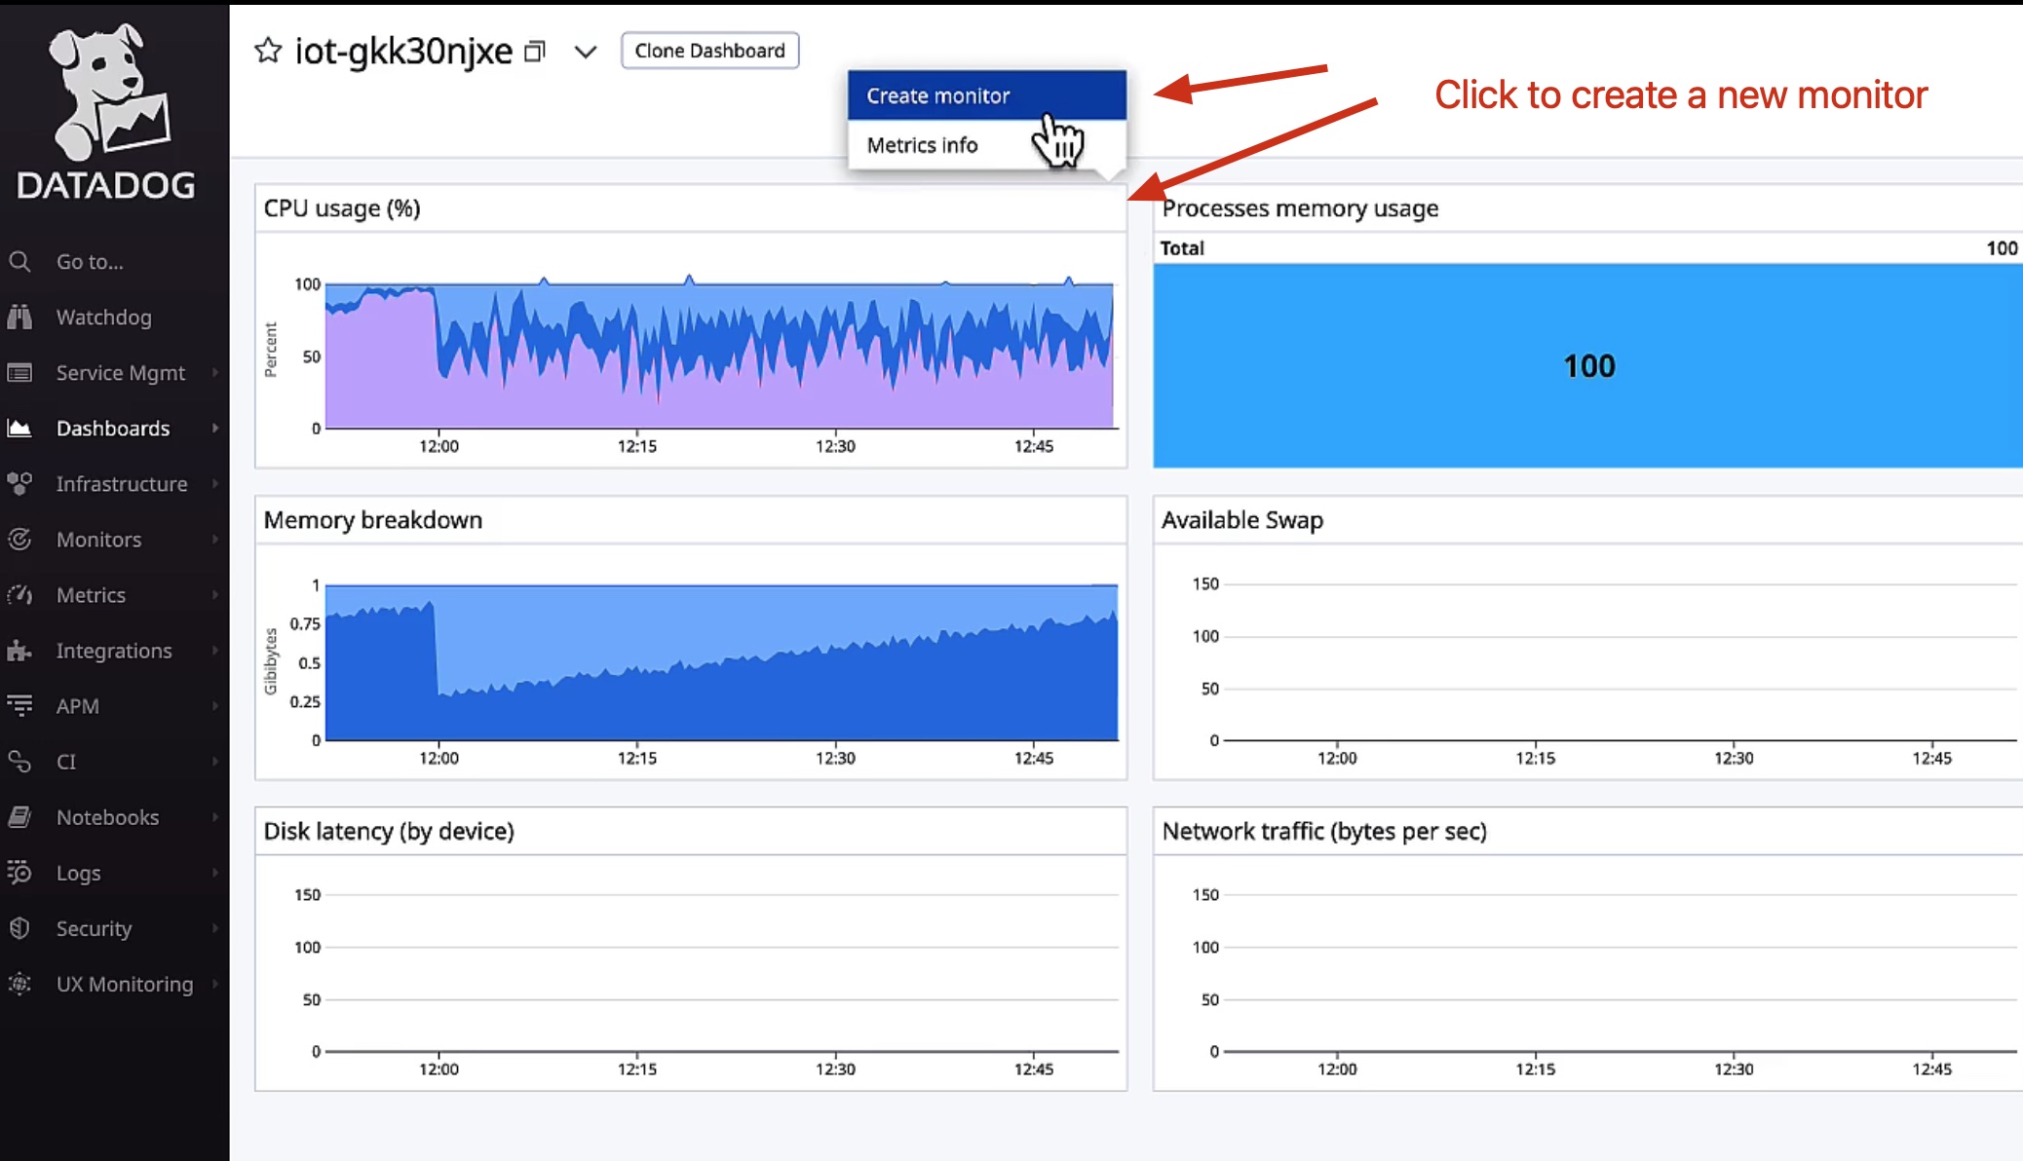The image size is (2023, 1161).
Task: Open the dashboard title dropdown chevron
Action: 585,52
